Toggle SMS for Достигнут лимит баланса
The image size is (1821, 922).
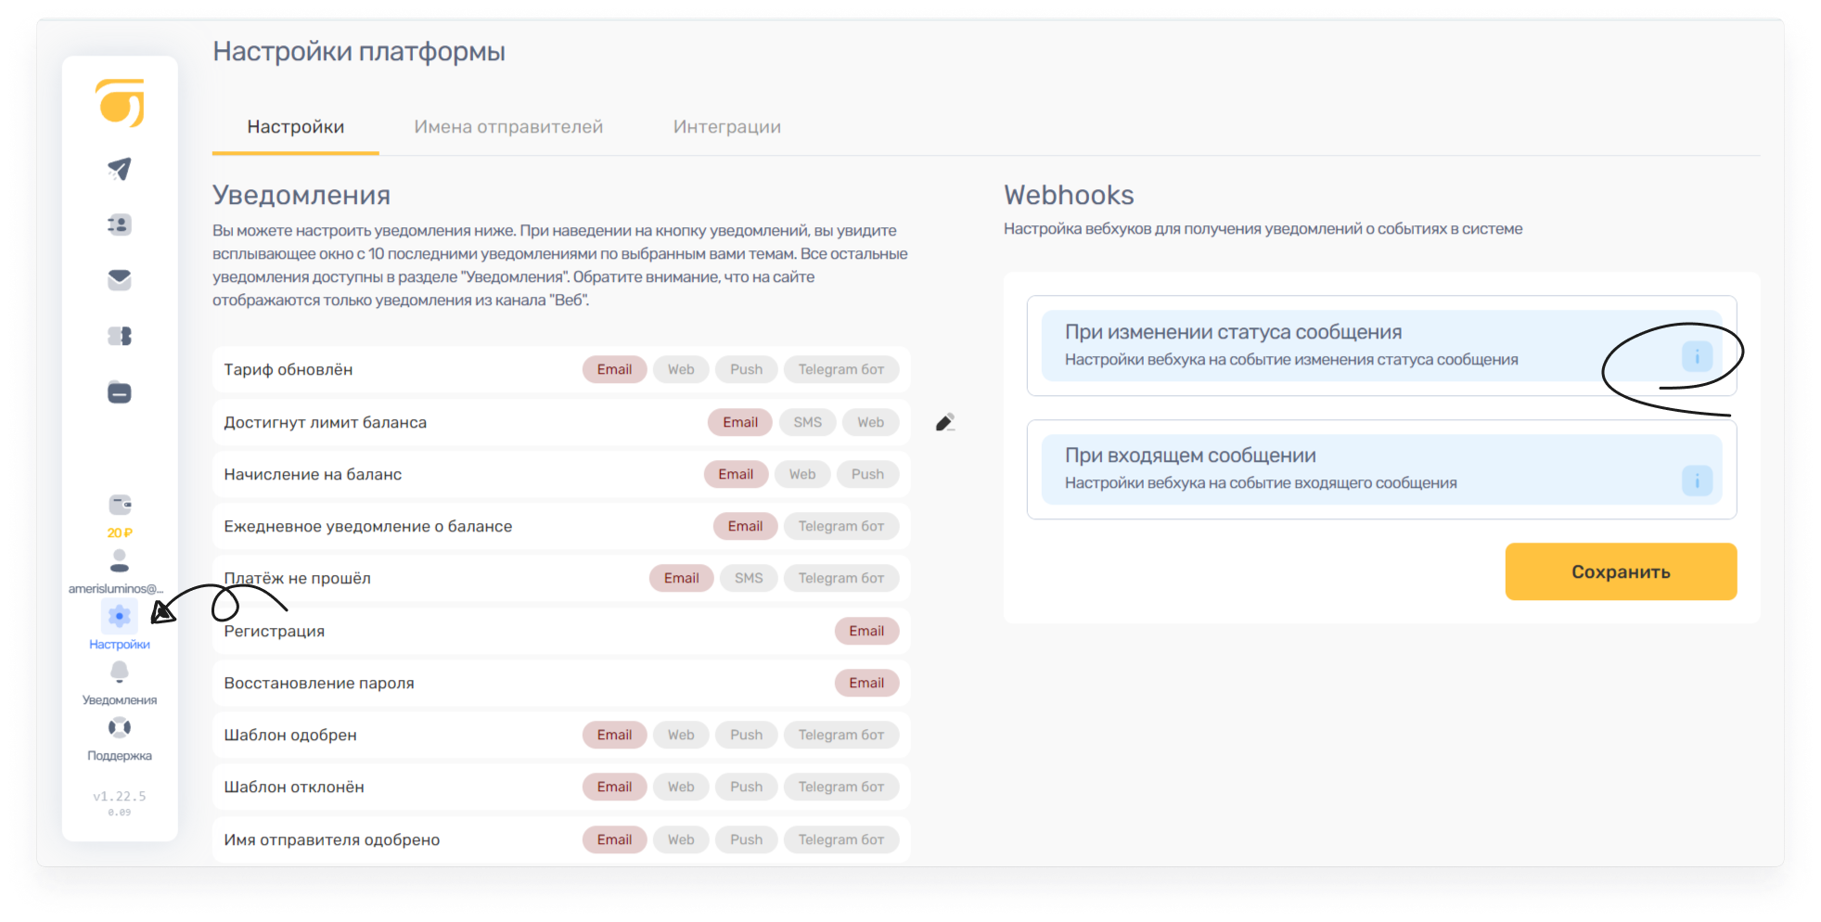point(807,422)
